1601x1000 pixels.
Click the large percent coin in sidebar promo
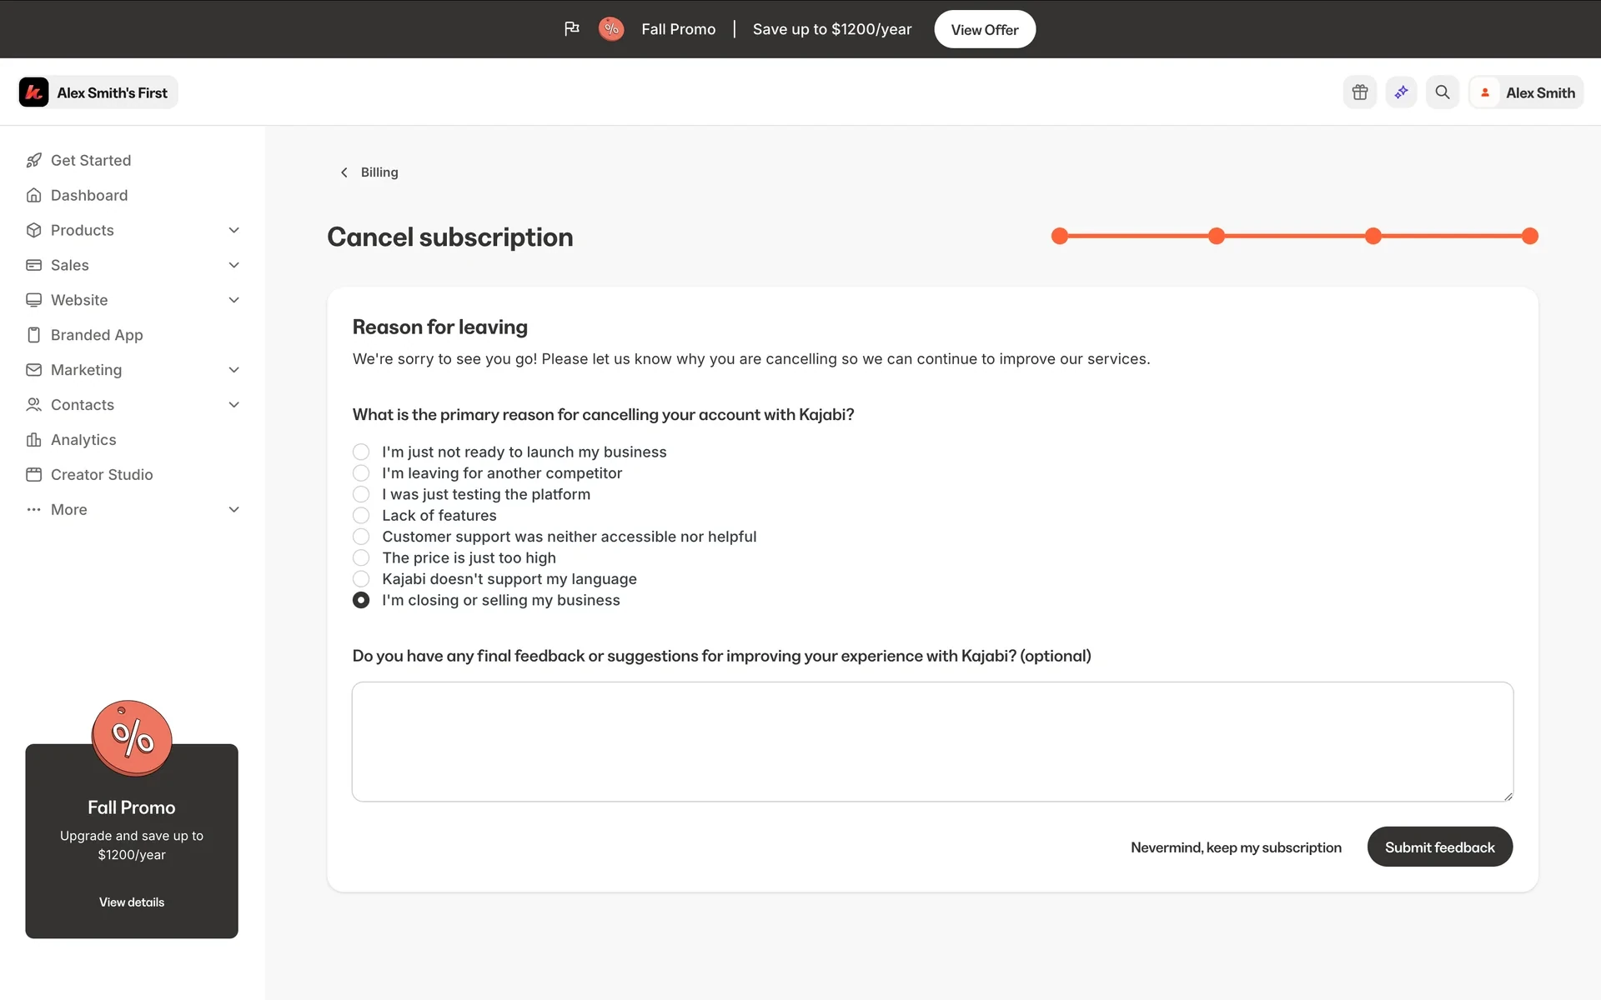point(132,738)
